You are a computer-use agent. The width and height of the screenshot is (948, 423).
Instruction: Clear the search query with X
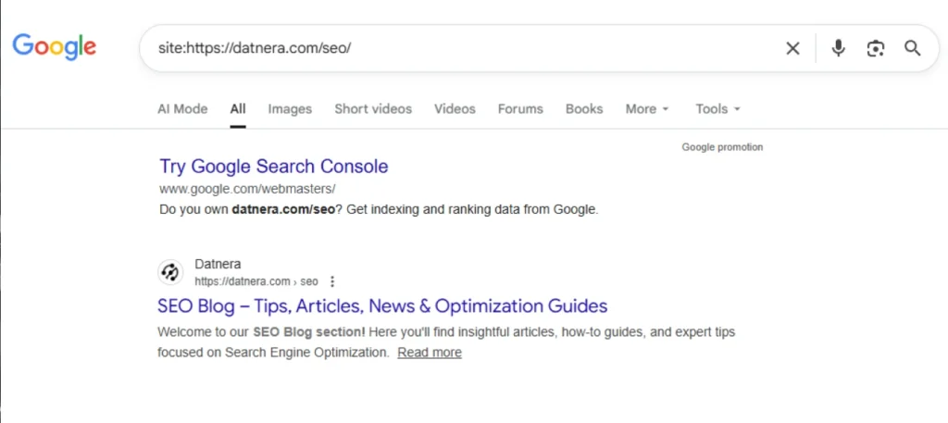792,48
